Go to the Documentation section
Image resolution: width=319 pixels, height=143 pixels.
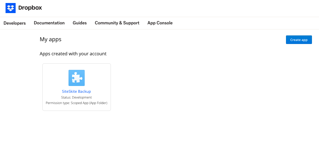49,23
